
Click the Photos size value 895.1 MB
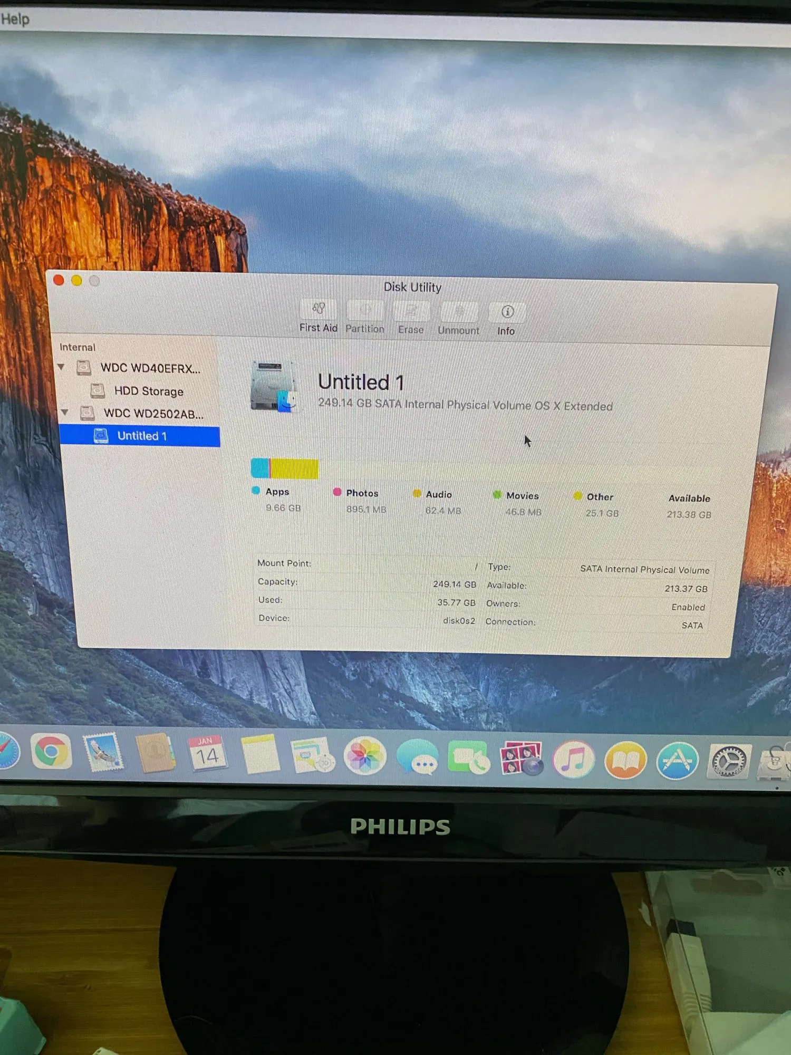[x=366, y=510]
